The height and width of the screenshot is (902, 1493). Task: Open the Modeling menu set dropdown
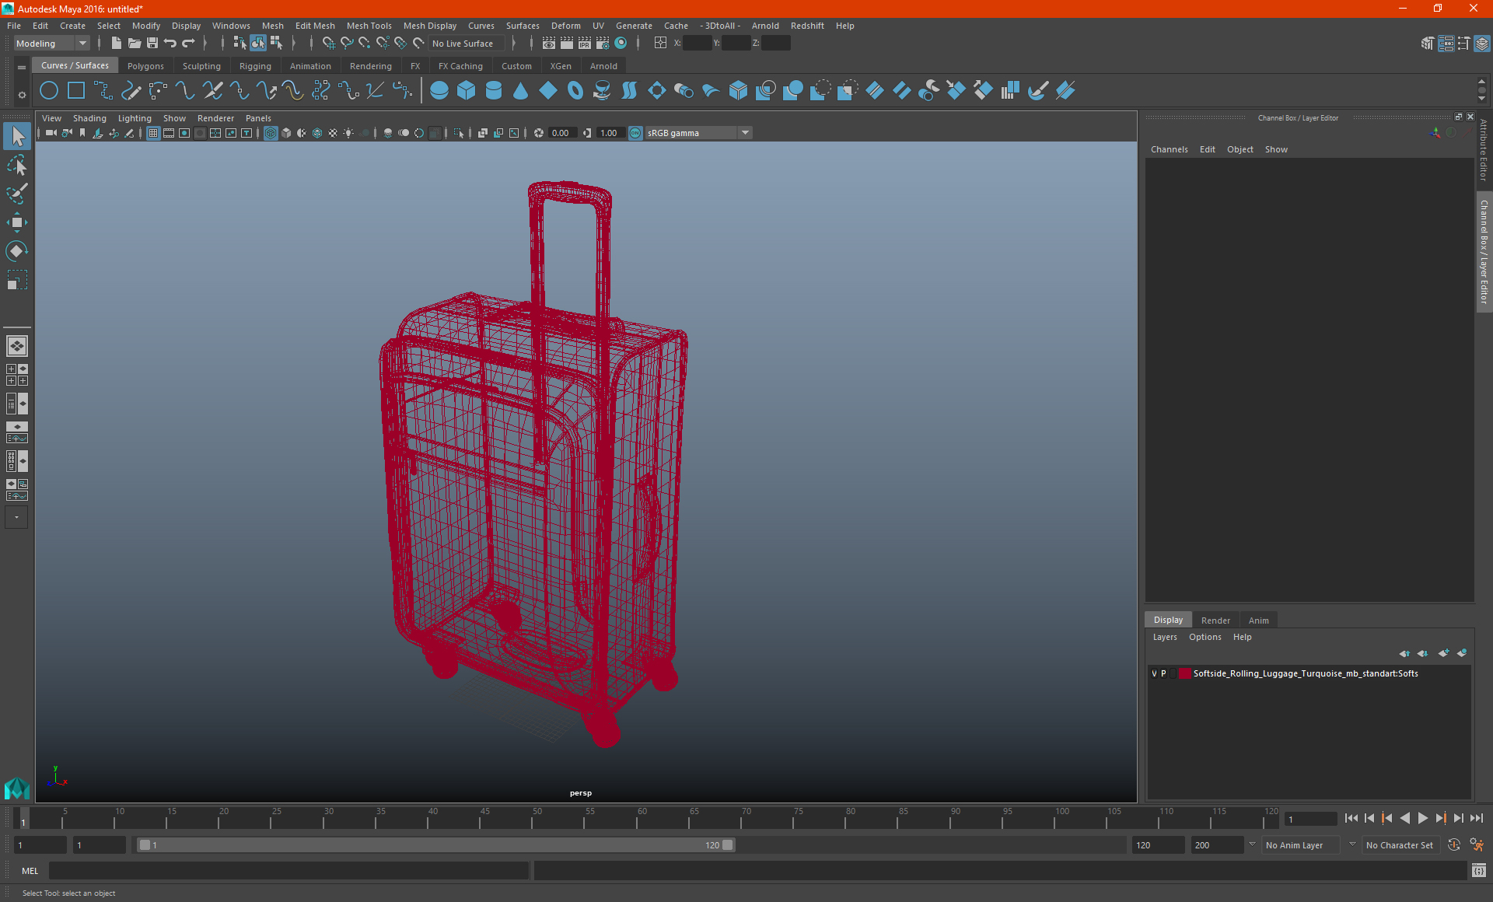tap(51, 44)
